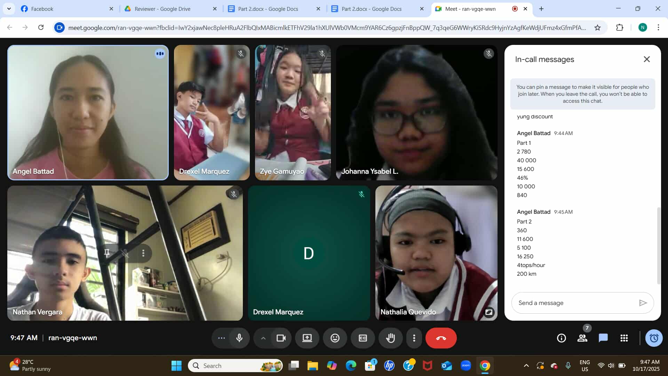Open the Activities grid icon
This screenshot has height=376, width=668.
624,338
